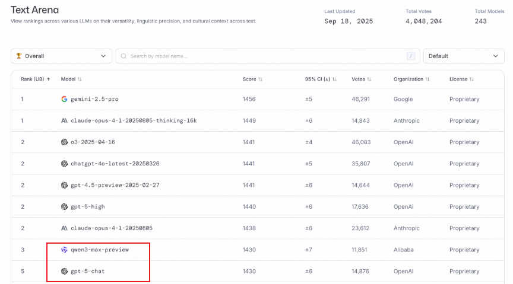Click the votes value 14,876
The height and width of the screenshot is (284, 513).
[x=360, y=272]
